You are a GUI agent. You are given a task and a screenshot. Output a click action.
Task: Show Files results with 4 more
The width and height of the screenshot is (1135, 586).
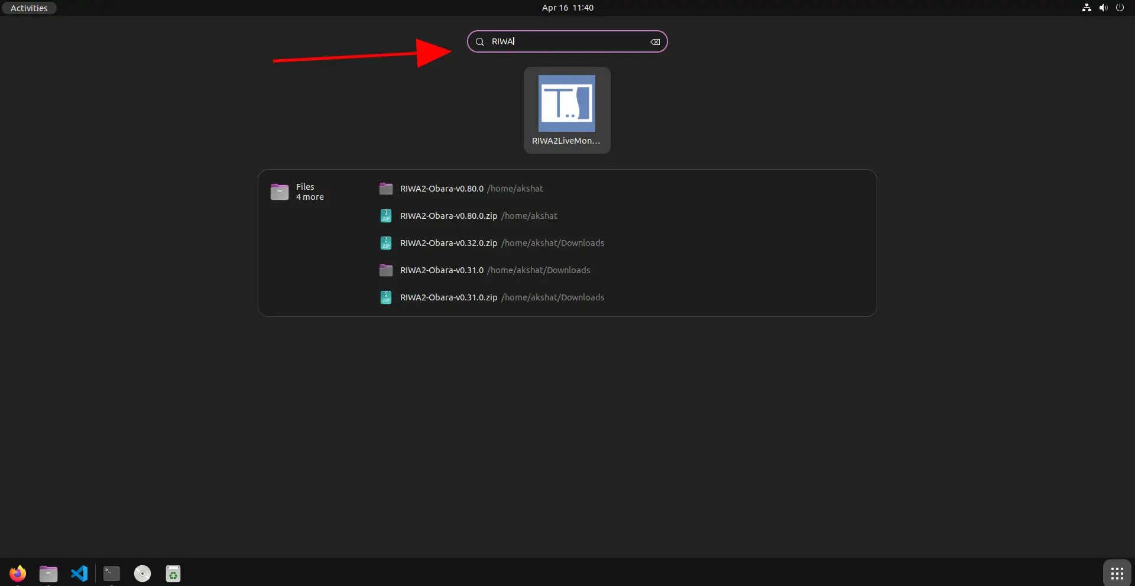tap(297, 192)
